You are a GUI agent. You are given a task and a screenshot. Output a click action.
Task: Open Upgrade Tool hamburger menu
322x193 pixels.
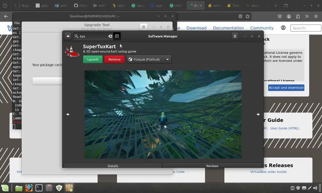pyautogui.click(x=144, y=27)
